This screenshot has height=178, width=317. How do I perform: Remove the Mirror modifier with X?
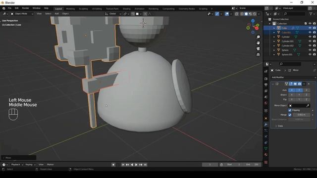(x=309, y=84)
